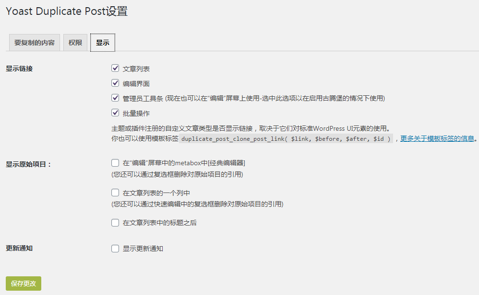Toggle the 编辑界面 checkbox back on
Screen dimensions: 479x295
click(x=115, y=82)
